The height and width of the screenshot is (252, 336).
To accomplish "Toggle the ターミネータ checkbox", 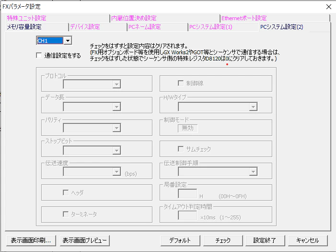I will [x=66, y=214].
